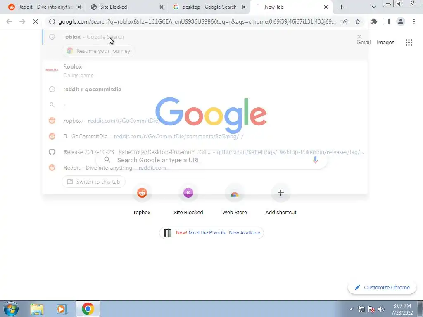
Task: Select the single letter r search suggestion
Action: (205, 105)
